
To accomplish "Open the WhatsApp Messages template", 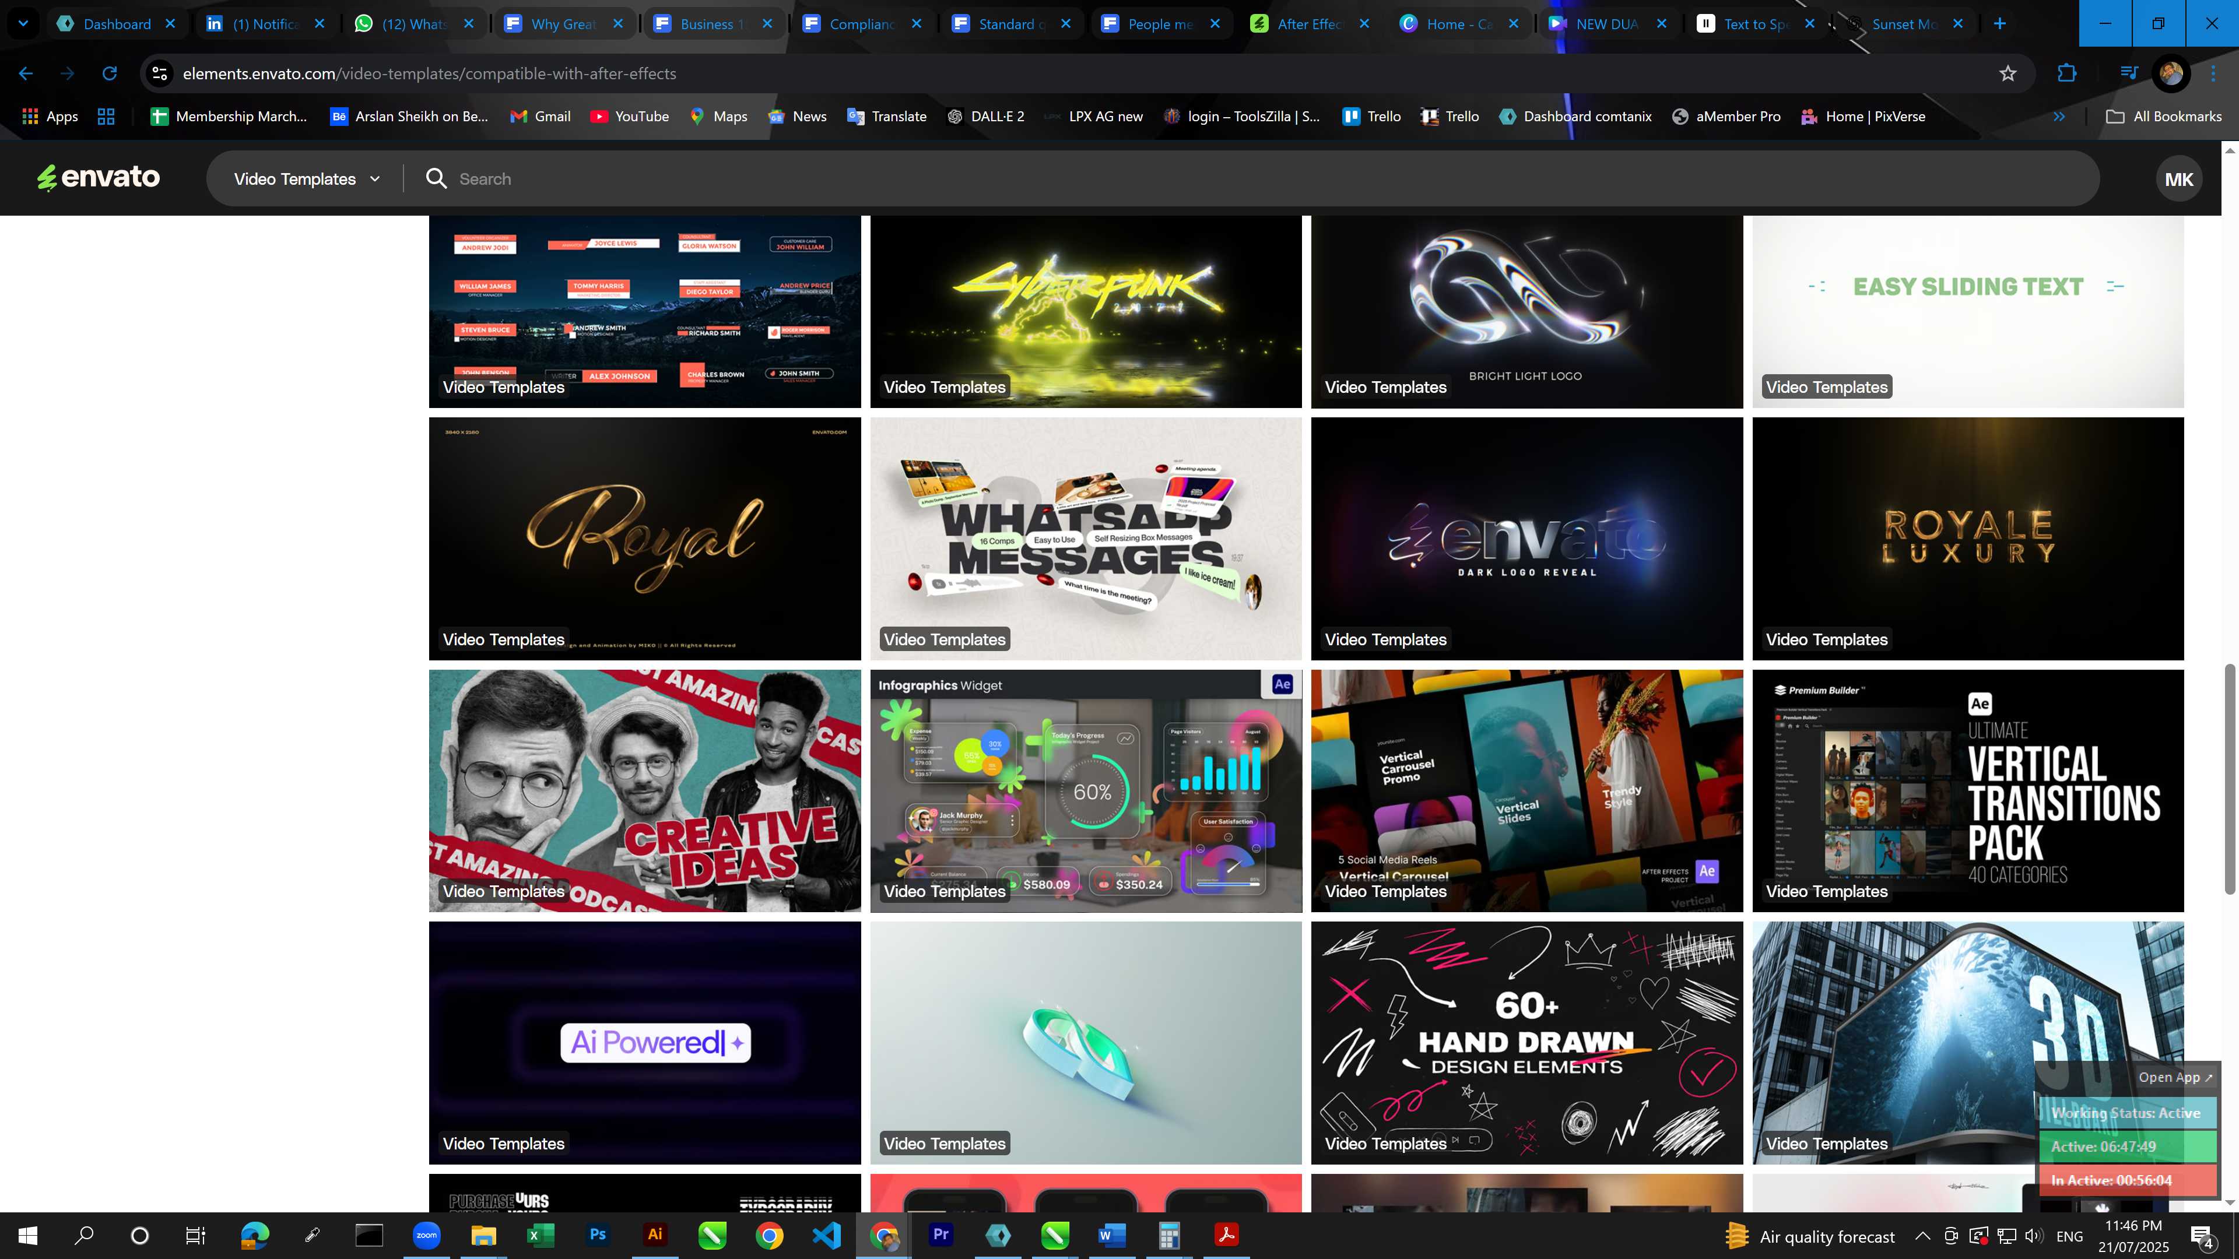I will pos(1086,538).
